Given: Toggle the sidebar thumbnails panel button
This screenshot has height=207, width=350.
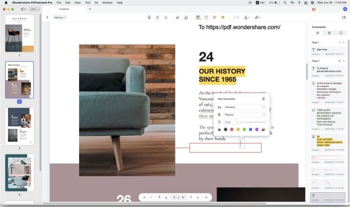Looking at the screenshot, I should pyautogui.click(x=24, y=9).
